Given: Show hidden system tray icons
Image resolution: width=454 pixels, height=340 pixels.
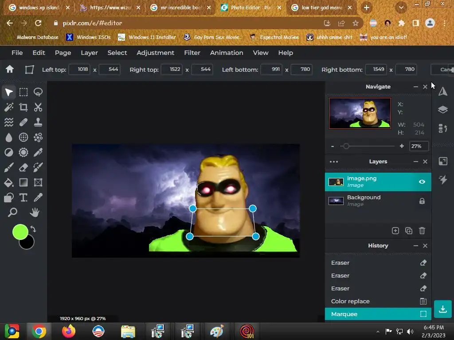Looking at the screenshot, I should (378, 332).
